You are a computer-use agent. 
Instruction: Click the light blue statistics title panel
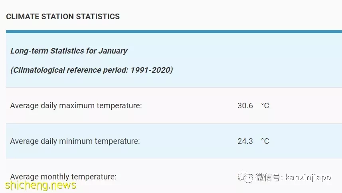click(x=174, y=60)
